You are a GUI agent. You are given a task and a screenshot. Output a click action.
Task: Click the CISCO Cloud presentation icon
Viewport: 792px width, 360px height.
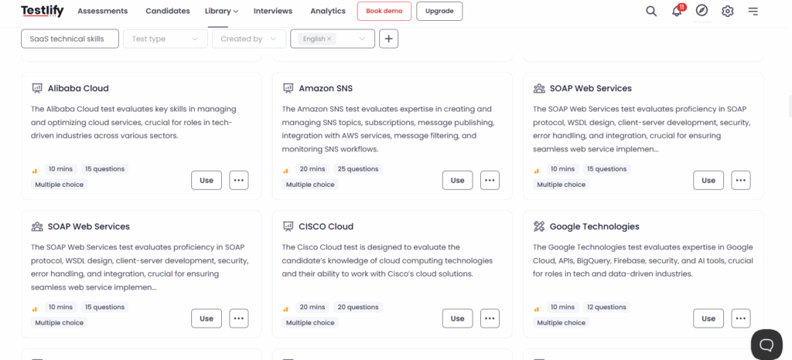coord(288,226)
